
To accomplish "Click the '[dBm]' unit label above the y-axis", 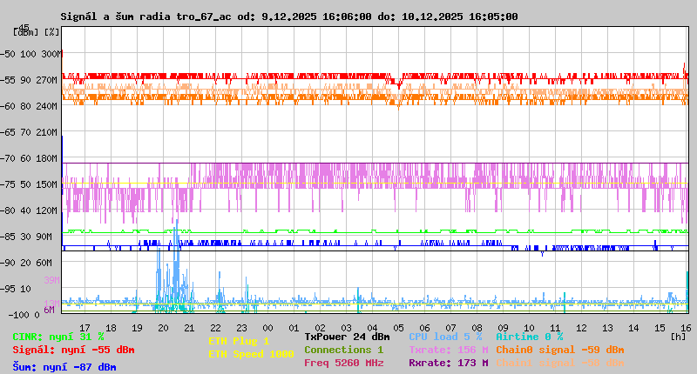I will [x=26, y=32].
